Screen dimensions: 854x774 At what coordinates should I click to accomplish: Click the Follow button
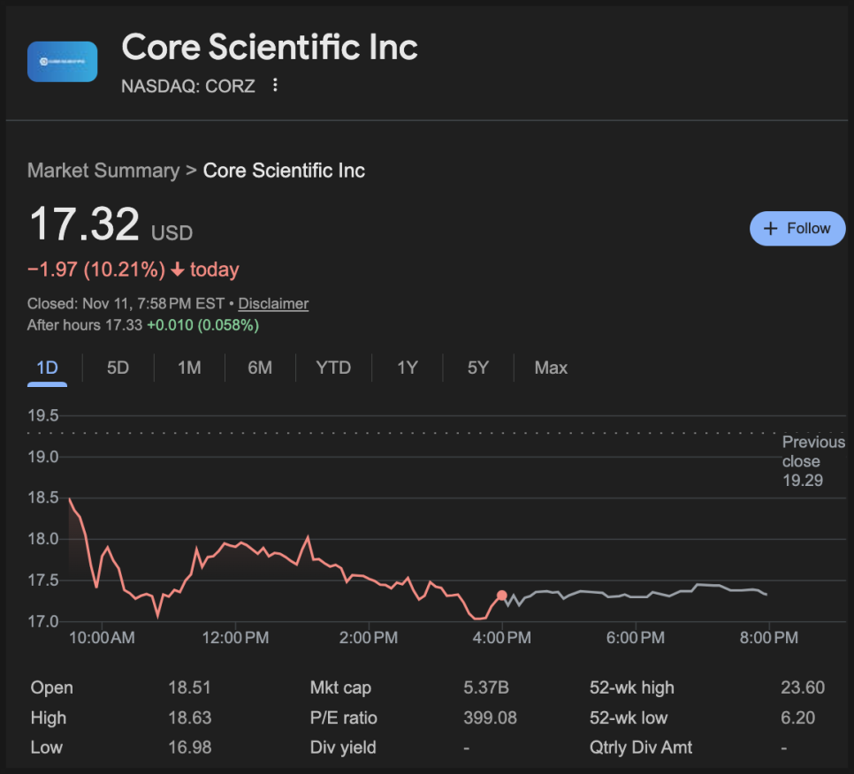click(x=797, y=228)
